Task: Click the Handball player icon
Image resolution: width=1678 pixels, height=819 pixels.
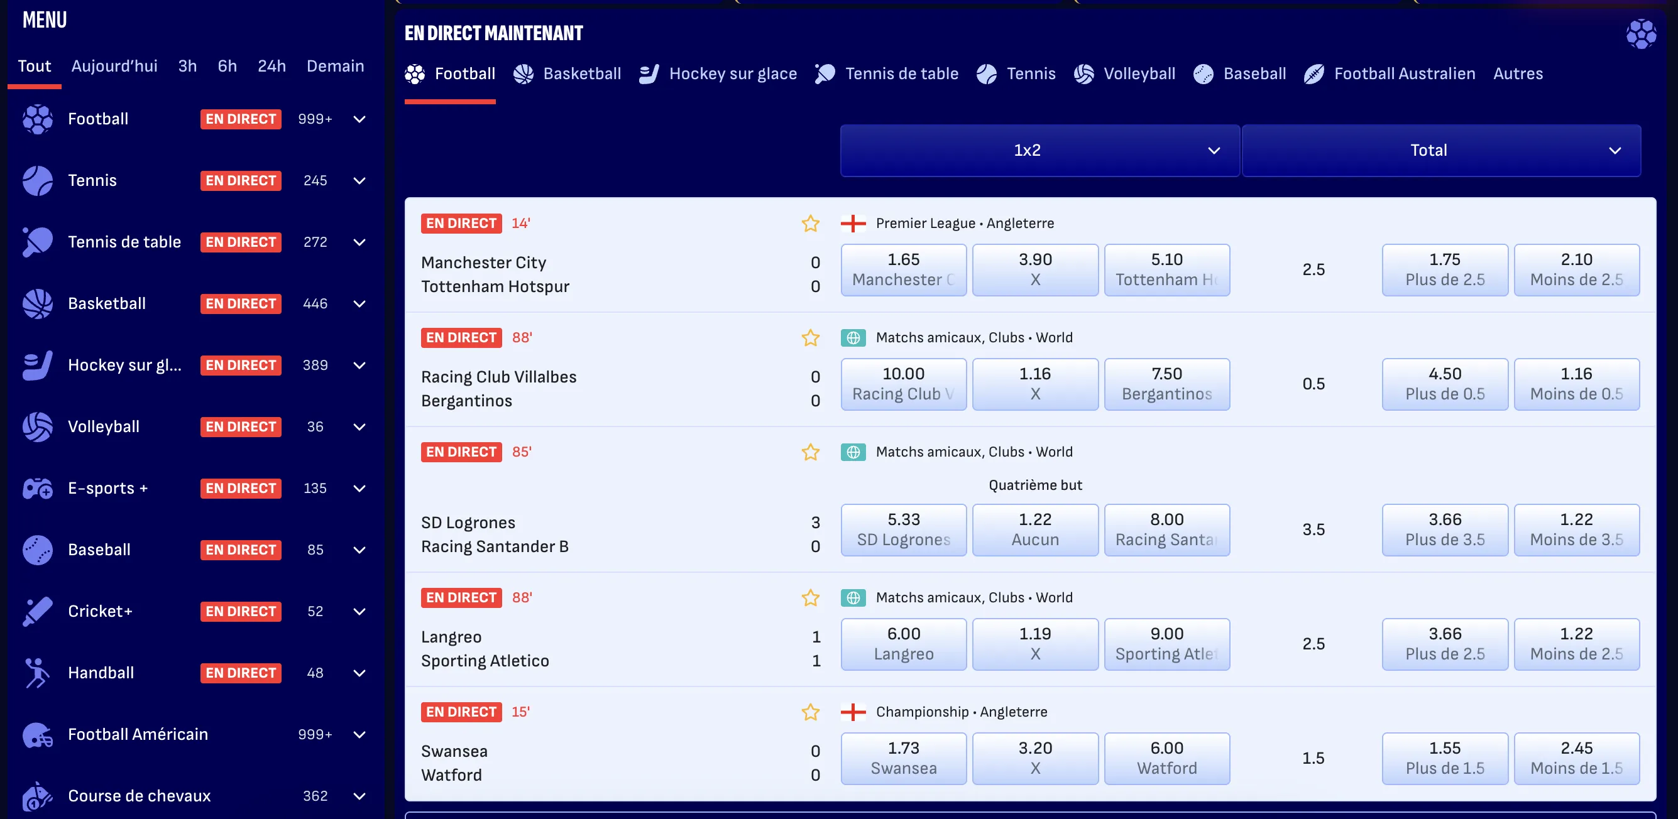Action: (x=38, y=673)
